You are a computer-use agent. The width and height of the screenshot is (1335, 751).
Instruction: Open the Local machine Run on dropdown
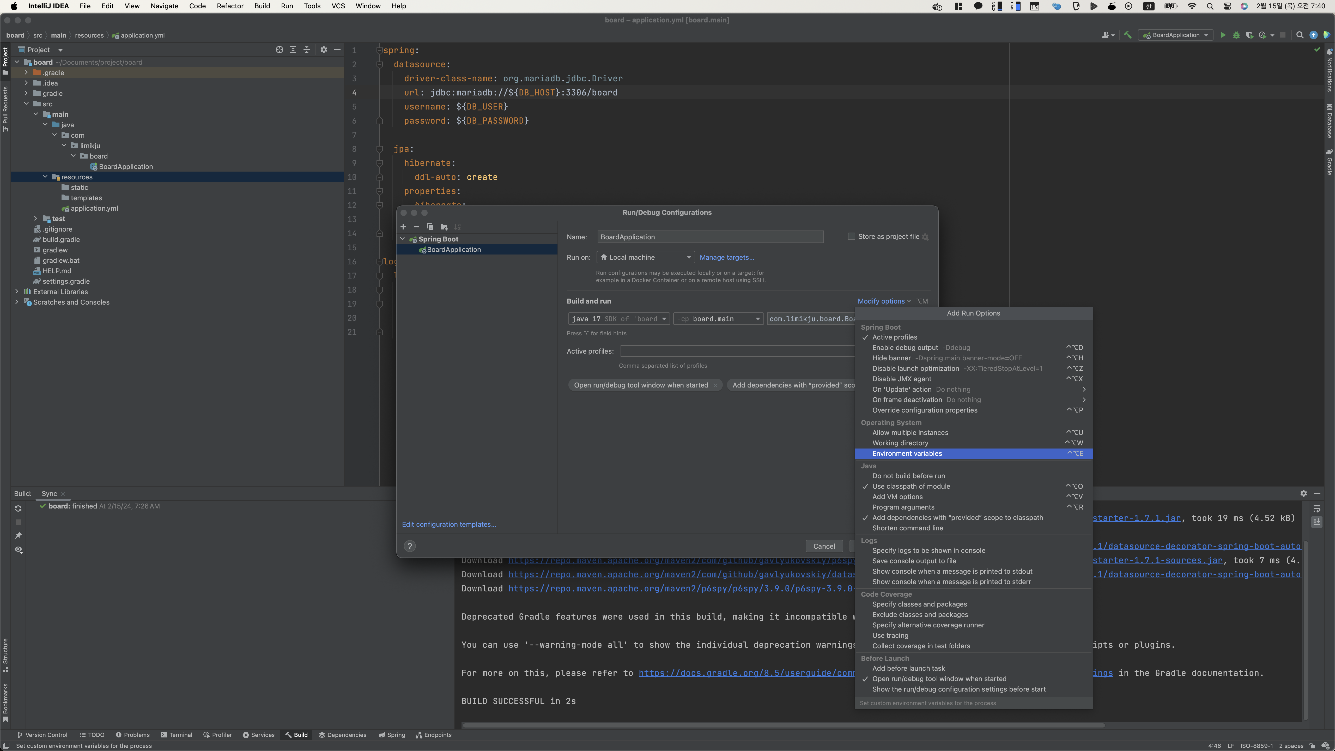coord(645,258)
